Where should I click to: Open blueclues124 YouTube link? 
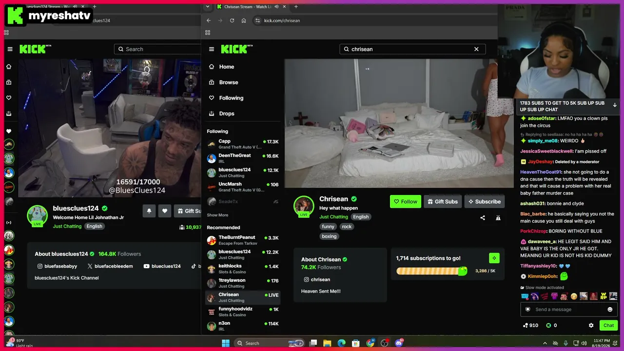pos(162,266)
